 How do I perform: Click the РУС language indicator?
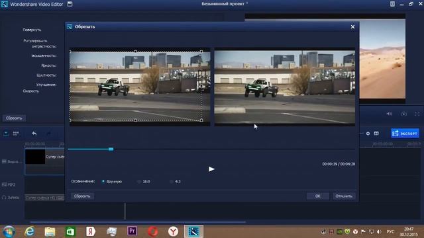pos(390,232)
